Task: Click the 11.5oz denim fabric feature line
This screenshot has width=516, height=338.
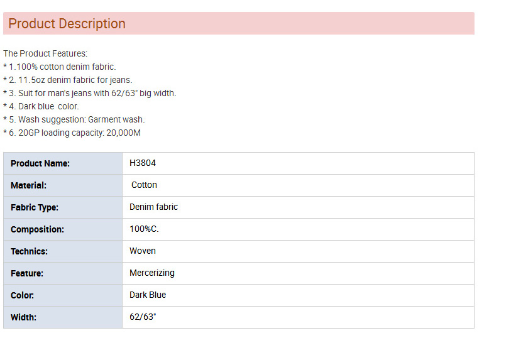Action: point(68,80)
